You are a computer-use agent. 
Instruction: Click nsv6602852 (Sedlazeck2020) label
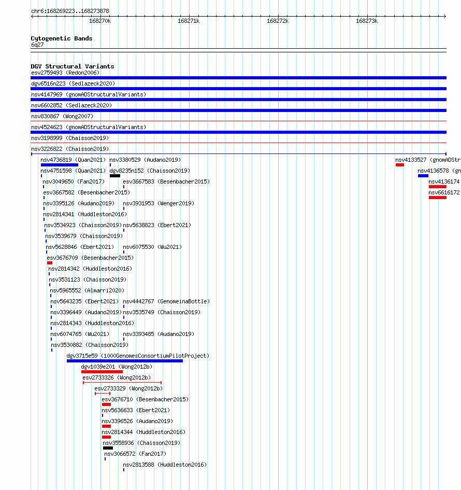click(71, 106)
